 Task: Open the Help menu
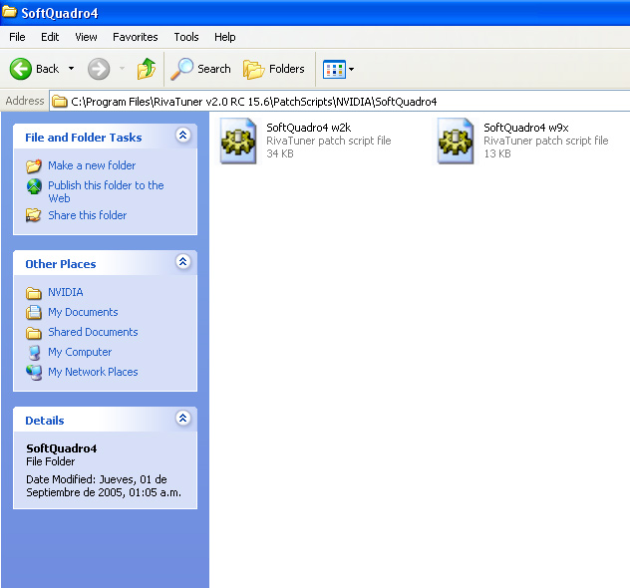[x=225, y=37]
